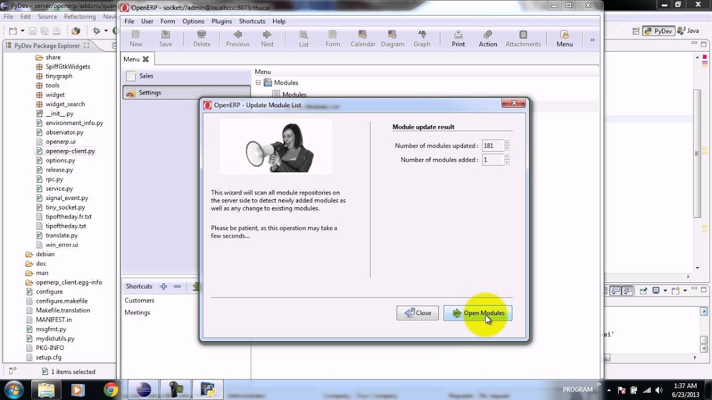Click the Save toolbar icon in OpenERP
712x400 pixels.
click(166, 39)
